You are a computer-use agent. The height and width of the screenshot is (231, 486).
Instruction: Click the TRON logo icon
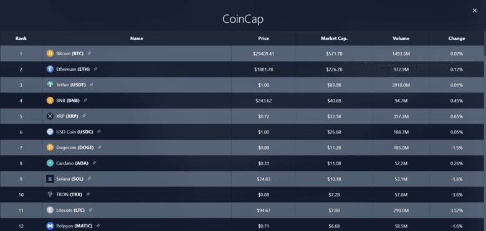(x=50, y=194)
